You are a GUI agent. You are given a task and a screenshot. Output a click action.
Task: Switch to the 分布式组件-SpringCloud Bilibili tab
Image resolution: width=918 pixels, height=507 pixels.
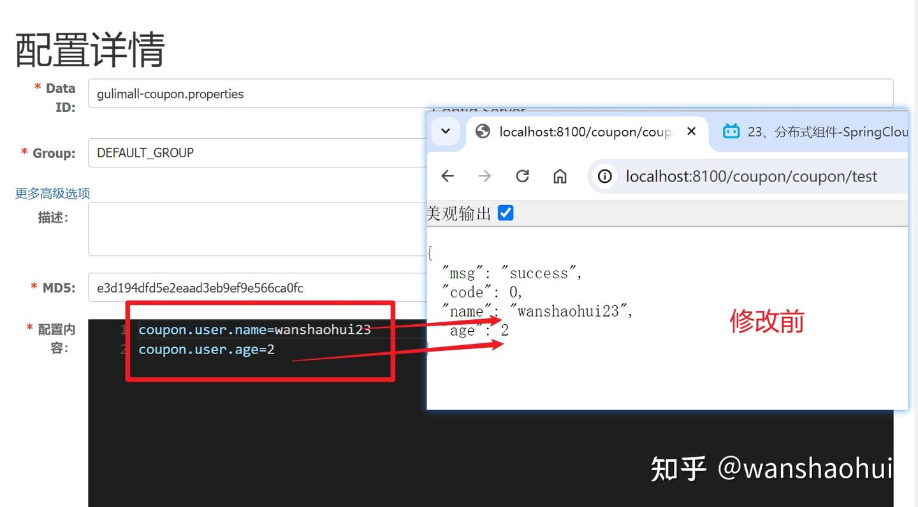822,132
